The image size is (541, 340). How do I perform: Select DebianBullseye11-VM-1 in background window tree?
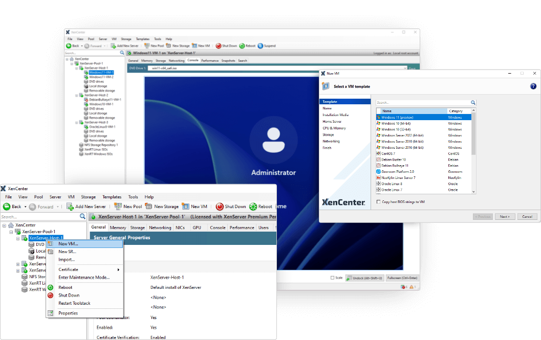click(105, 100)
